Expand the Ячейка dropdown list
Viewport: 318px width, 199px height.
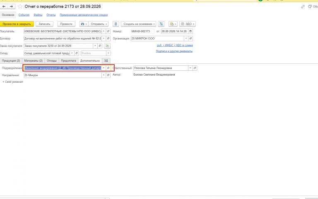[108, 53]
